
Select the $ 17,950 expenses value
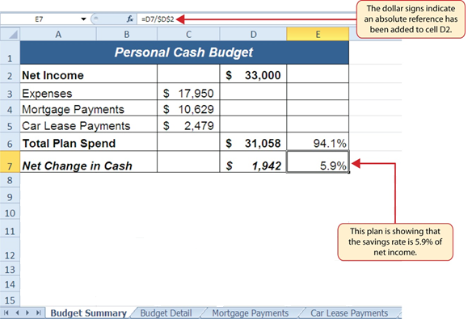click(x=188, y=92)
